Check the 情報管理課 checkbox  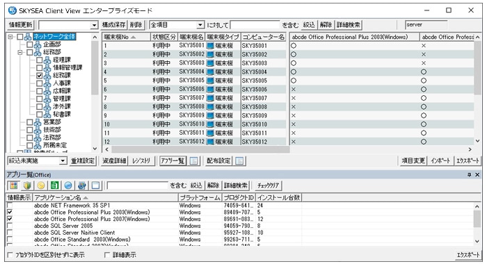pos(39,67)
